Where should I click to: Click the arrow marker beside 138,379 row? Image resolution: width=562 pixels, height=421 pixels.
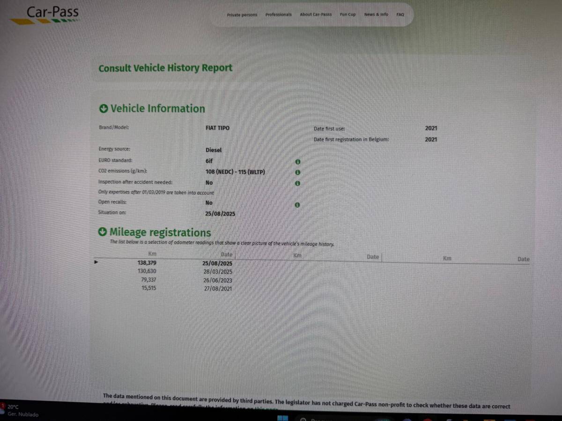pos(96,262)
